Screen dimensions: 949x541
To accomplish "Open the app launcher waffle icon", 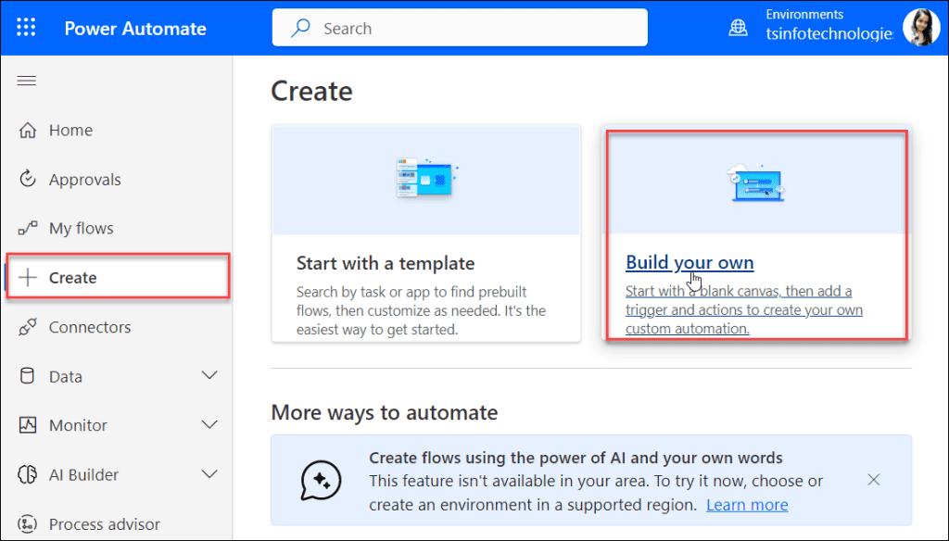I will pyautogui.click(x=26, y=27).
